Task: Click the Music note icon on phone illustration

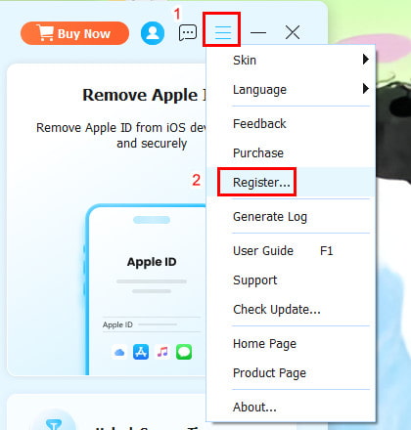Action: coord(162,352)
